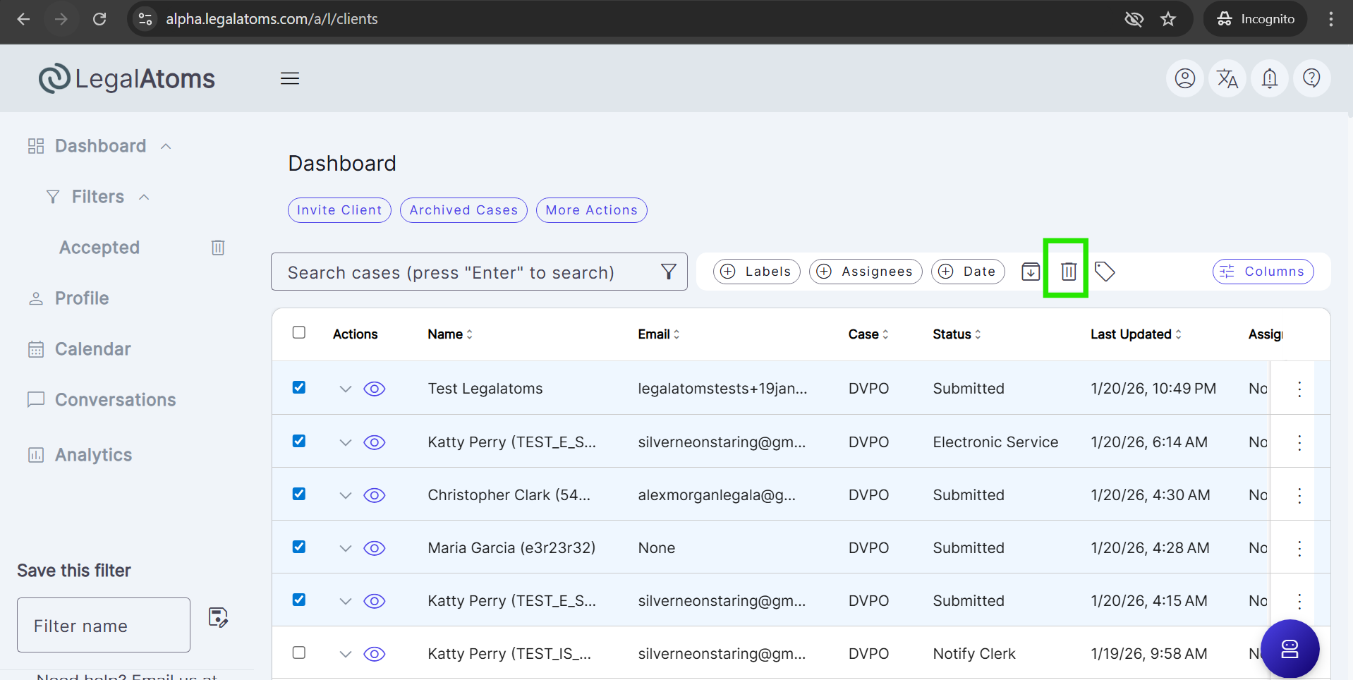Click the trash icon to delete selected cases

pos(1068,272)
